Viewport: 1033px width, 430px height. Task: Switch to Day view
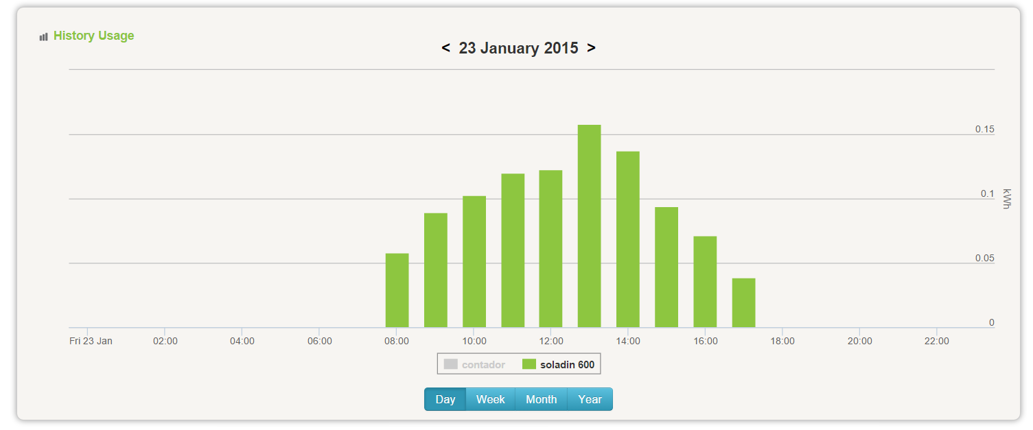[445, 399]
